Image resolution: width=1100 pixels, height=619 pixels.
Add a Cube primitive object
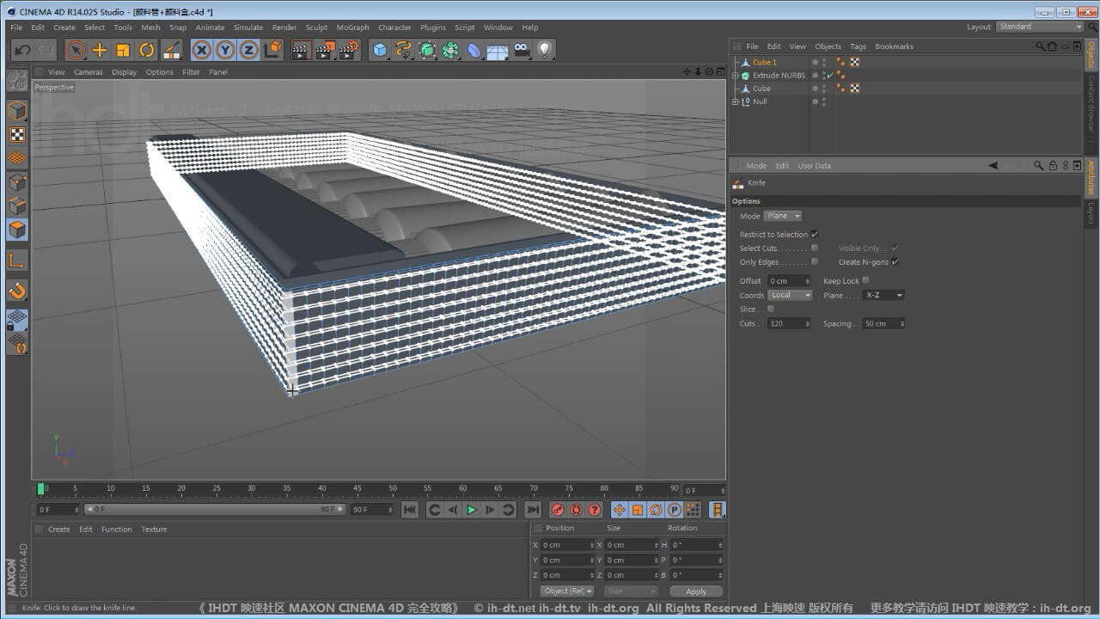[380, 50]
